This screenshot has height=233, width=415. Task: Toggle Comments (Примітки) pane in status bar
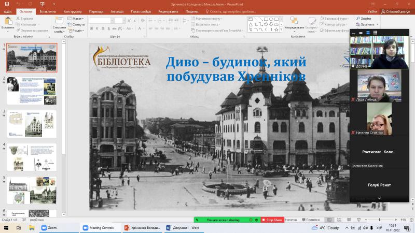tap(311, 220)
